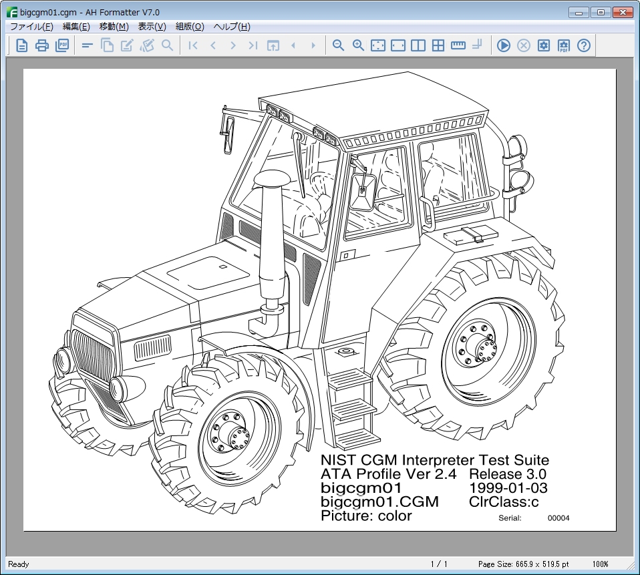This screenshot has height=575, width=640.
Task: Toggle the fit-to-width page view
Action: click(398, 45)
